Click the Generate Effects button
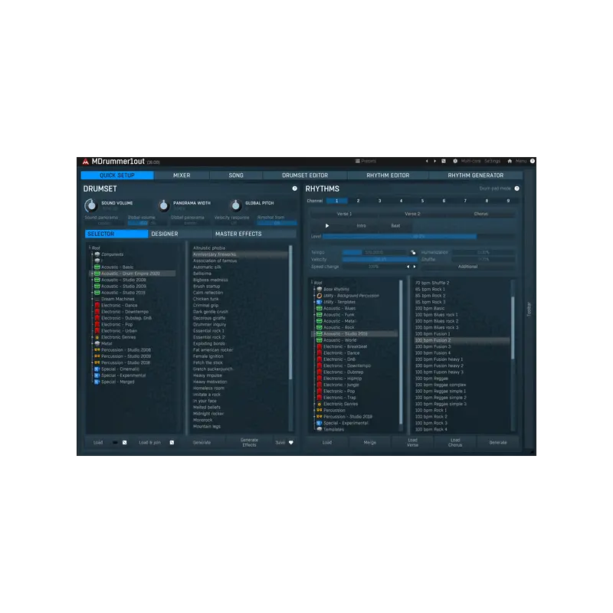This screenshot has width=613, height=613. 249,443
